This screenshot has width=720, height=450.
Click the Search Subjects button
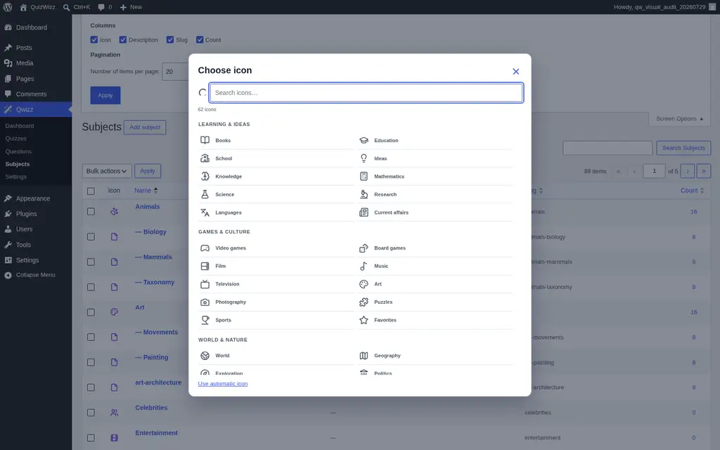tap(683, 148)
